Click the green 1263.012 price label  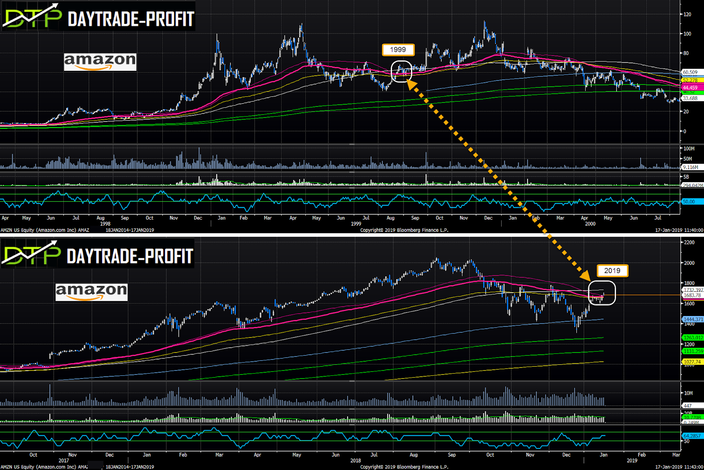(x=693, y=338)
